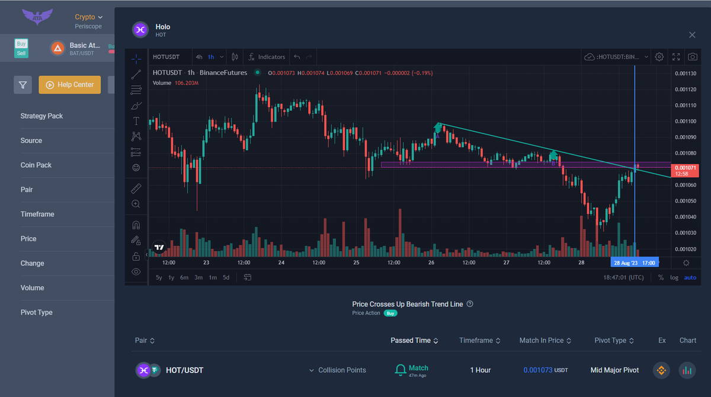Screen dimensions: 711x397
Task: Select the 6m date range
Action: (184, 277)
